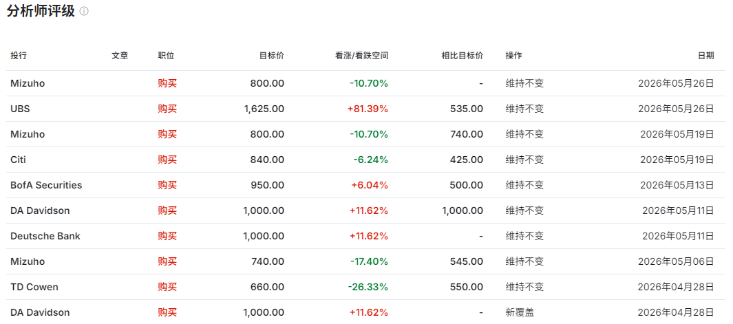Click the date 2026年05月13日
The height and width of the screenshot is (324, 733).
coord(677,185)
